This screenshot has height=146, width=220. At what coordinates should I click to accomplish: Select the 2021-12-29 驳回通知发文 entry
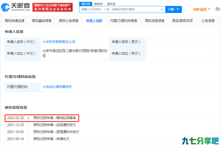pyautogui.click(x=42, y=125)
